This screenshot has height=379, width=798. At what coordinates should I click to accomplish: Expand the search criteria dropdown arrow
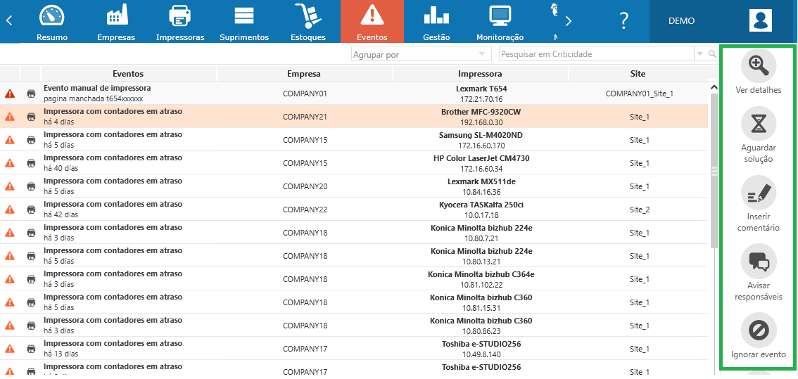699,54
